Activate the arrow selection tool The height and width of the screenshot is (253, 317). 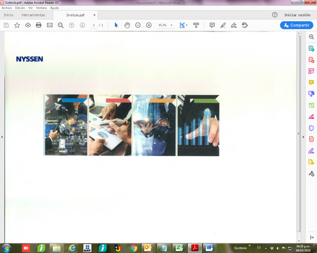click(116, 25)
